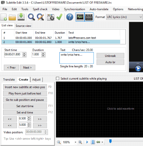This screenshot has width=143, height=146.
Task: Switch to the Adjust tab
Action: (x=36, y=80)
